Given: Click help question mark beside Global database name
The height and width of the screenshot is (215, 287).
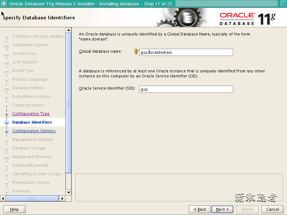Looking at the screenshot, I should [136, 52].
